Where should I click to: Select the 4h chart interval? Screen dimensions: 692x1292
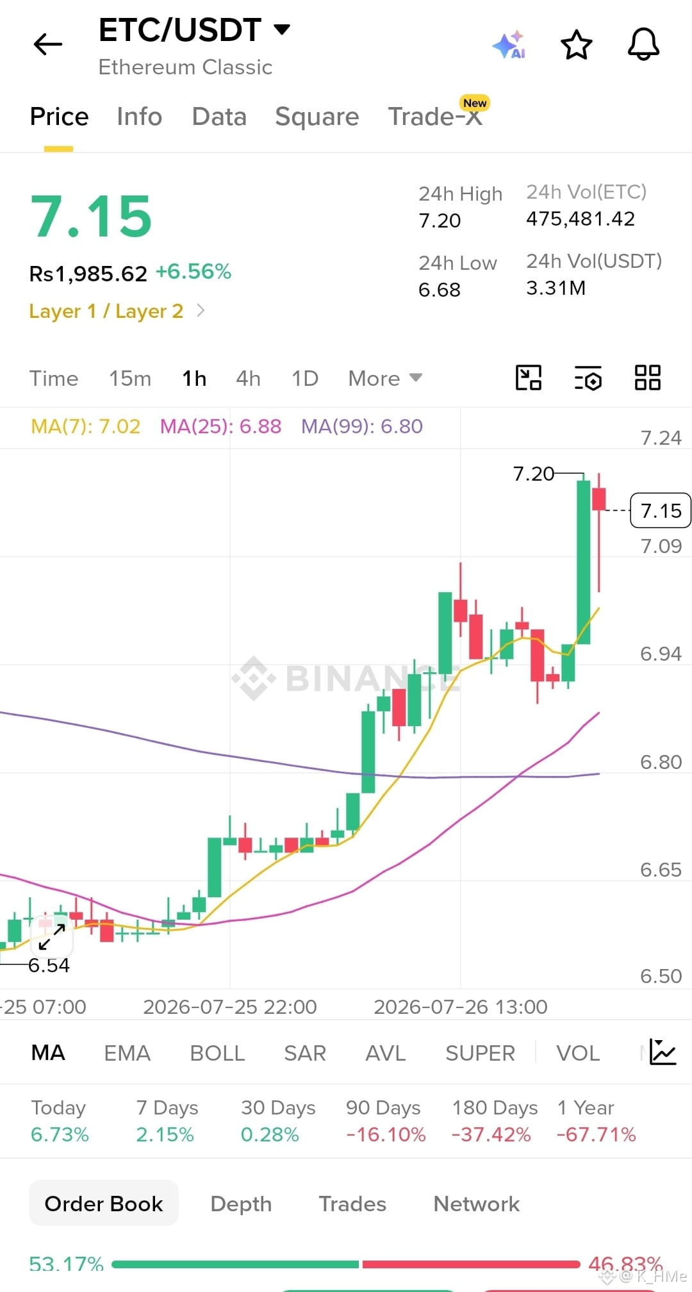click(x=249, y=378)
